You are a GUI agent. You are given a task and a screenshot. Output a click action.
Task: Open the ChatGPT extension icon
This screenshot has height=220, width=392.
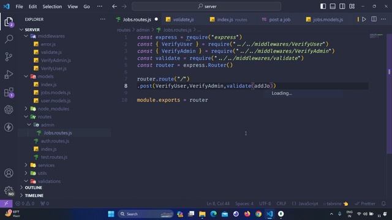pos(9,109)
